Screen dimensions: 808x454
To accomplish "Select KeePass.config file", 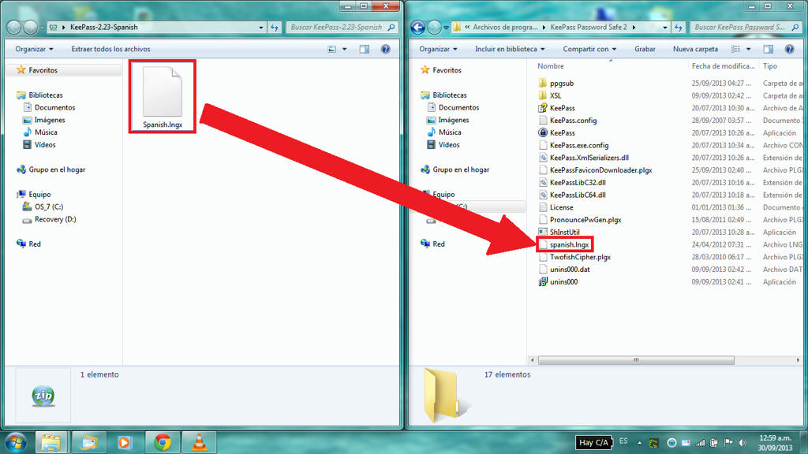I will click(573, 120).
